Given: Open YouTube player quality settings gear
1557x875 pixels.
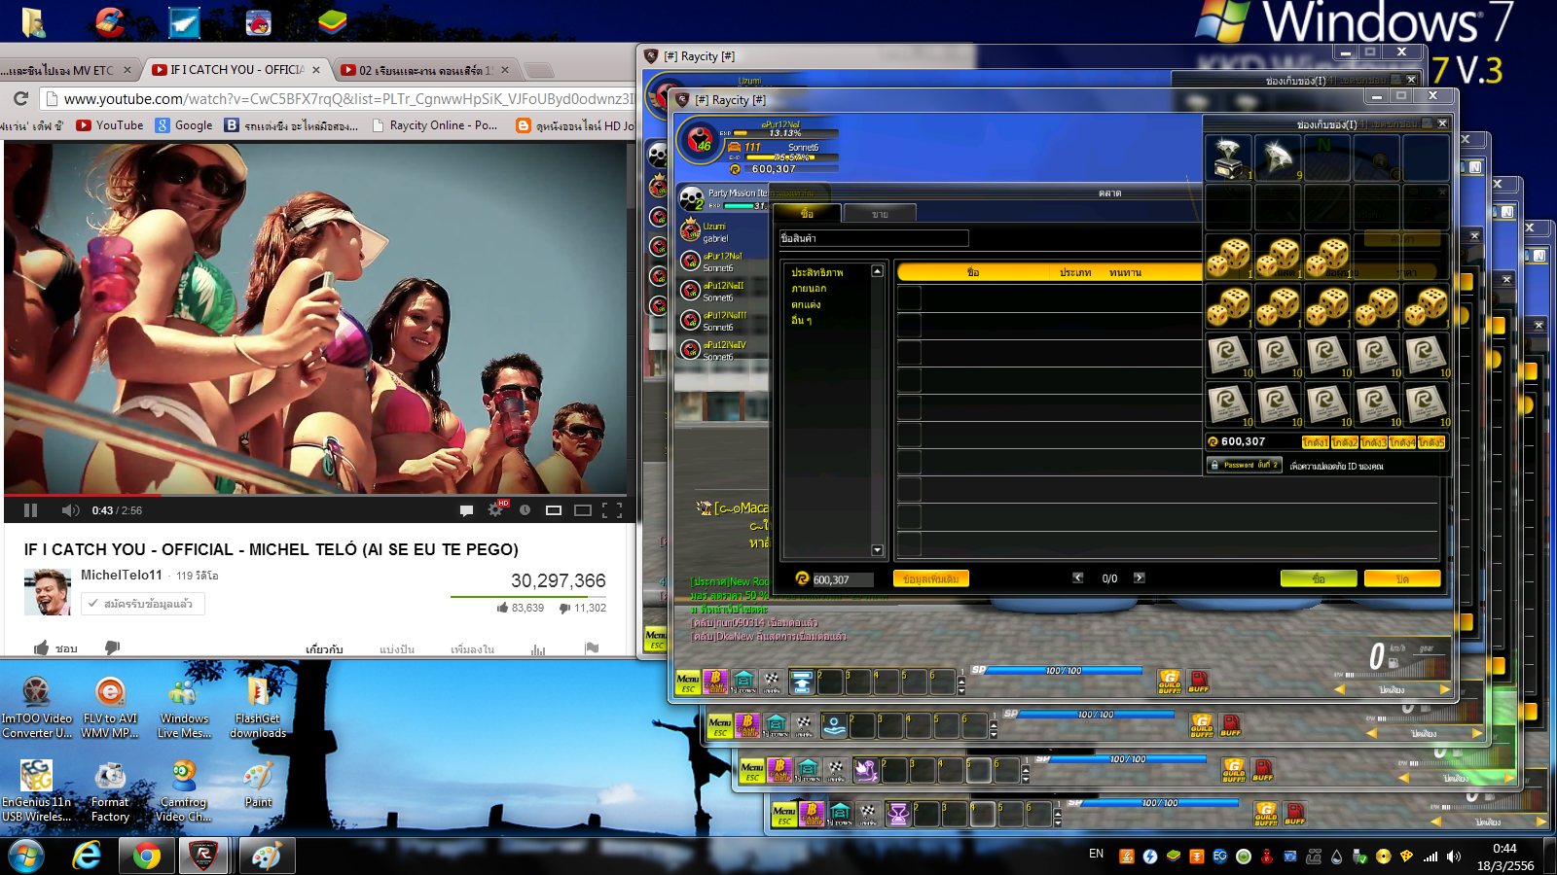Looking at the screenshot, I should [x=495, y=509].
